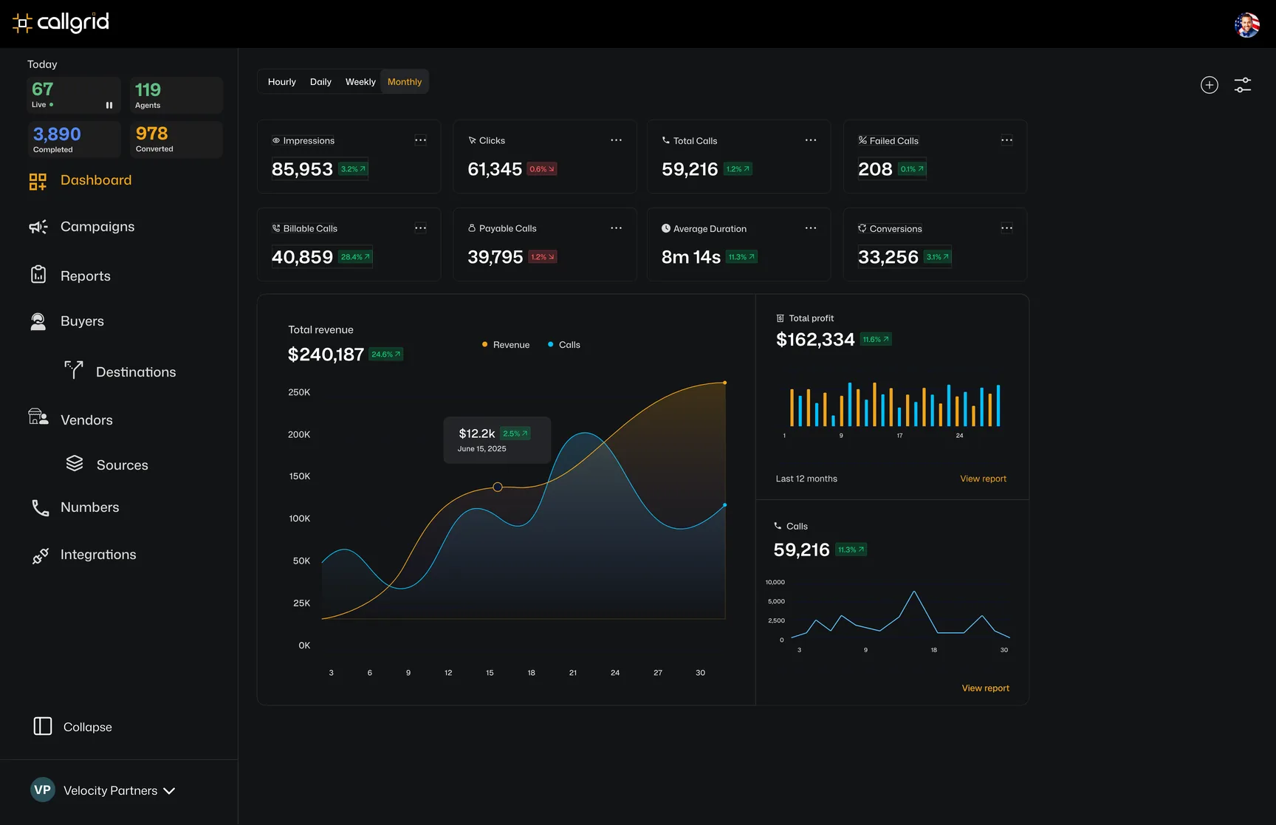The image size is (1276, 825).
Task: Click the Average Duration clock icon
Action: [x=666, y=228]
